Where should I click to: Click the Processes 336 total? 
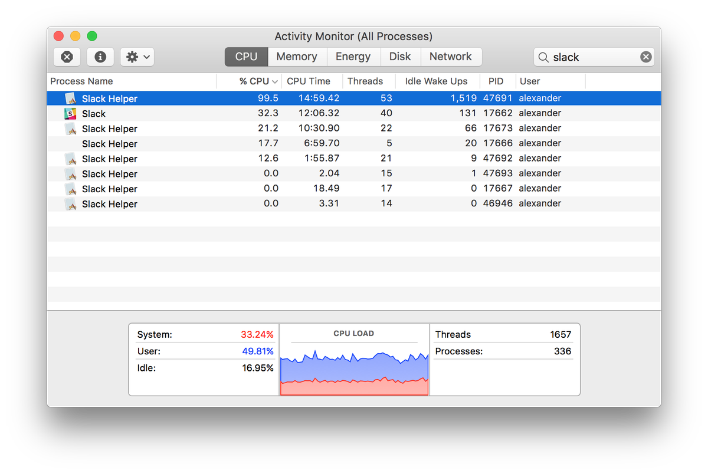(x=503, y=351)
